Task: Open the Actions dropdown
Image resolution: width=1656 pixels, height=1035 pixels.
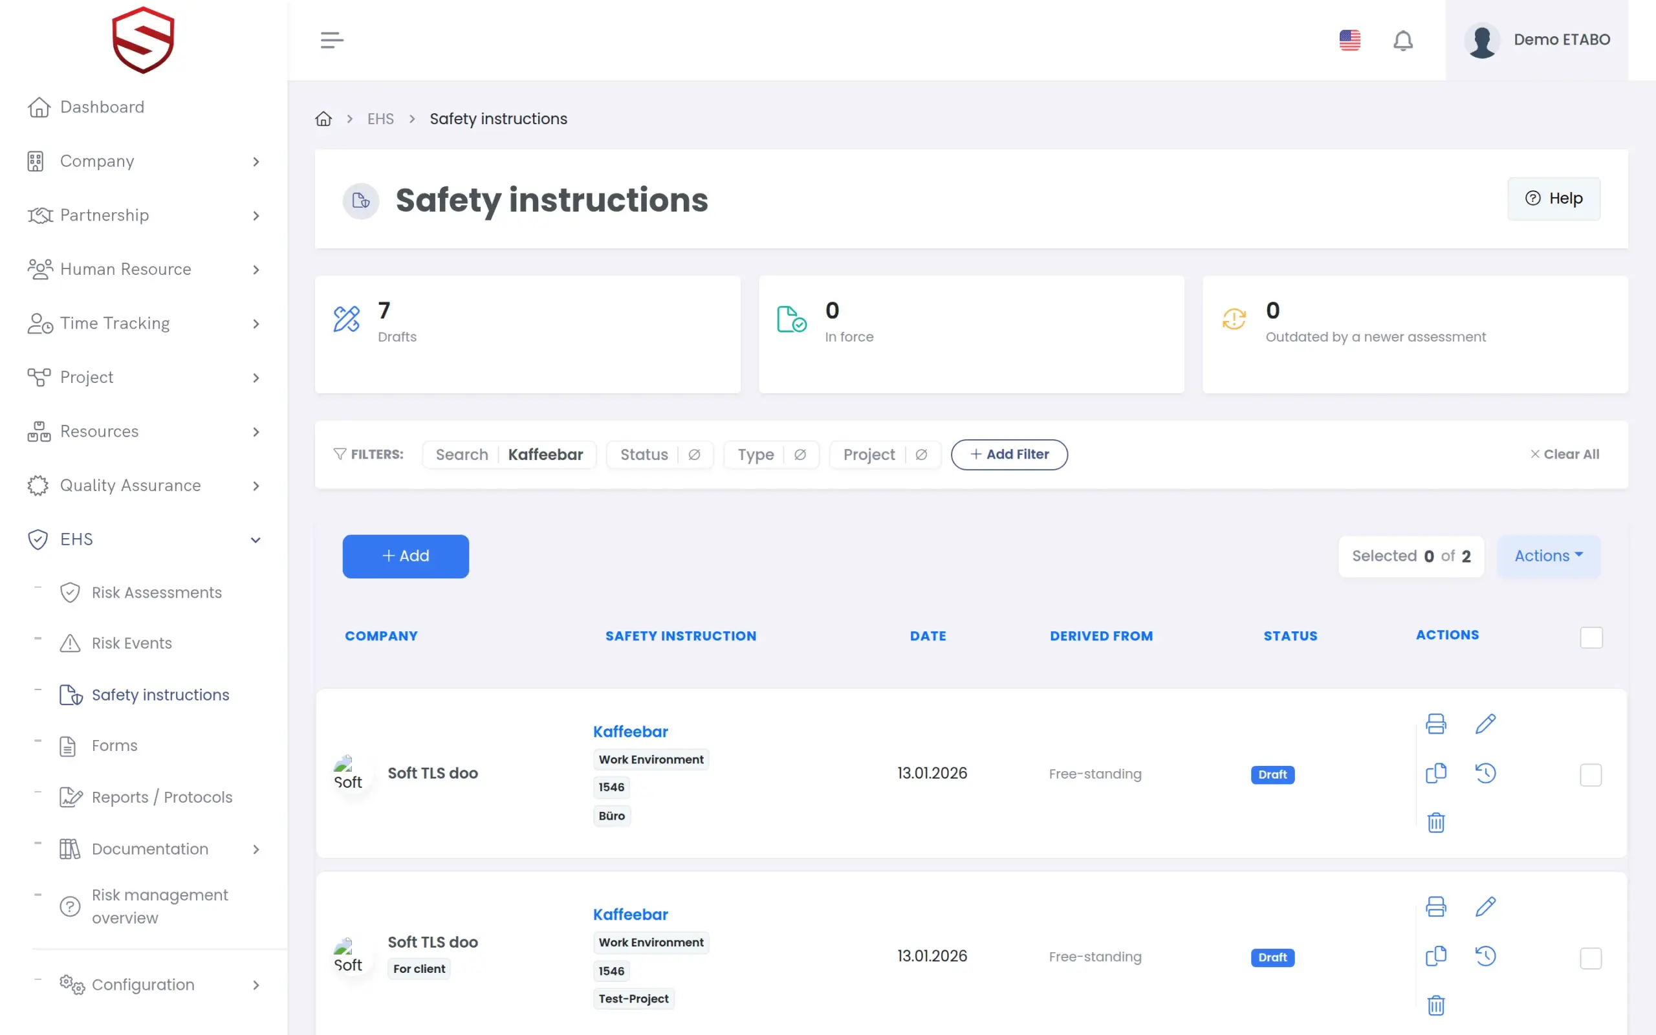Action: coord(1549,556)
